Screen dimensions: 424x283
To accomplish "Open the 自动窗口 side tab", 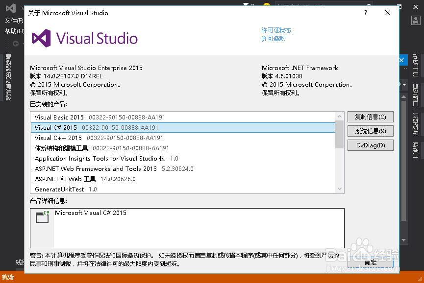I will [x=415, y=95].
